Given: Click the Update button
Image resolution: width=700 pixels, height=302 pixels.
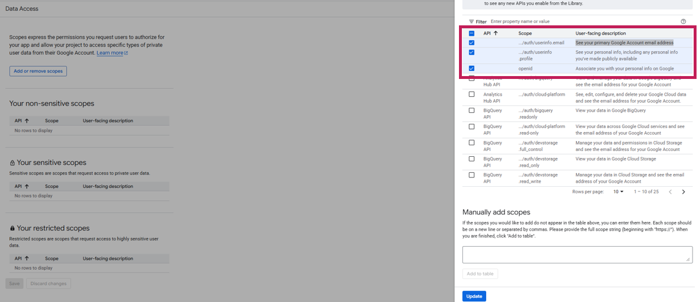Looking at the screenshot, I should click(474, 296).
